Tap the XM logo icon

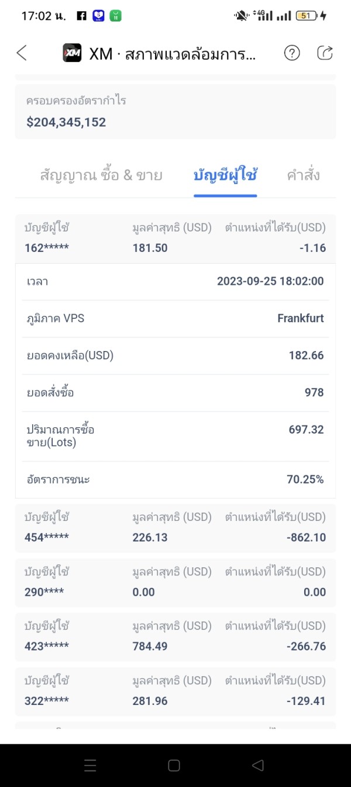pos(72,53)
